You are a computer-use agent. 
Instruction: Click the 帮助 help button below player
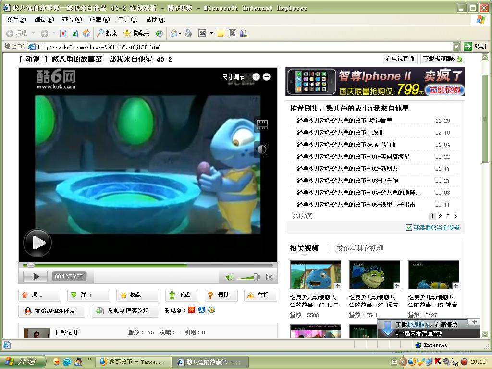click(x=221, y=295)
